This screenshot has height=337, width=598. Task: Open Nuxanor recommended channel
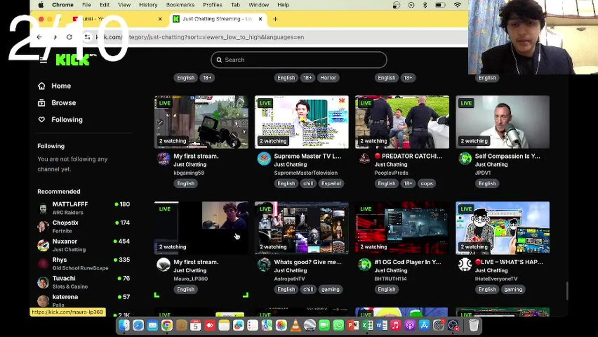[x=84, y=245]
